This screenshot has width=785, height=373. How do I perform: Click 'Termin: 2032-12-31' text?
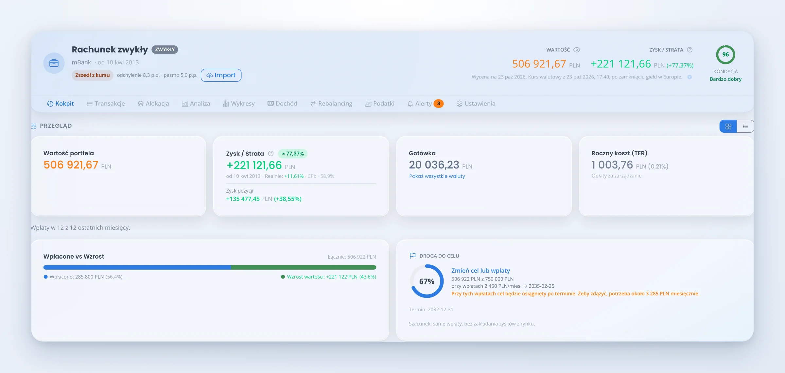pyautogui.click(x=431, y=310)
